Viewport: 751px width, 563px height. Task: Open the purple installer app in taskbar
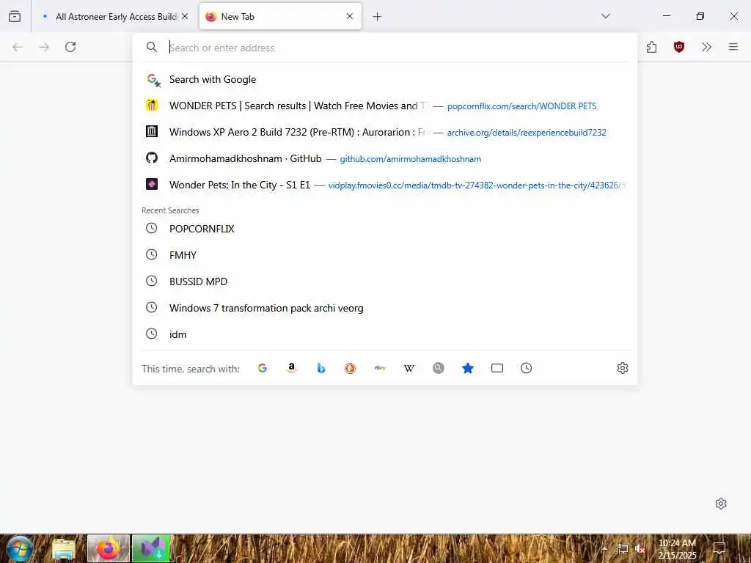point(153,548)
